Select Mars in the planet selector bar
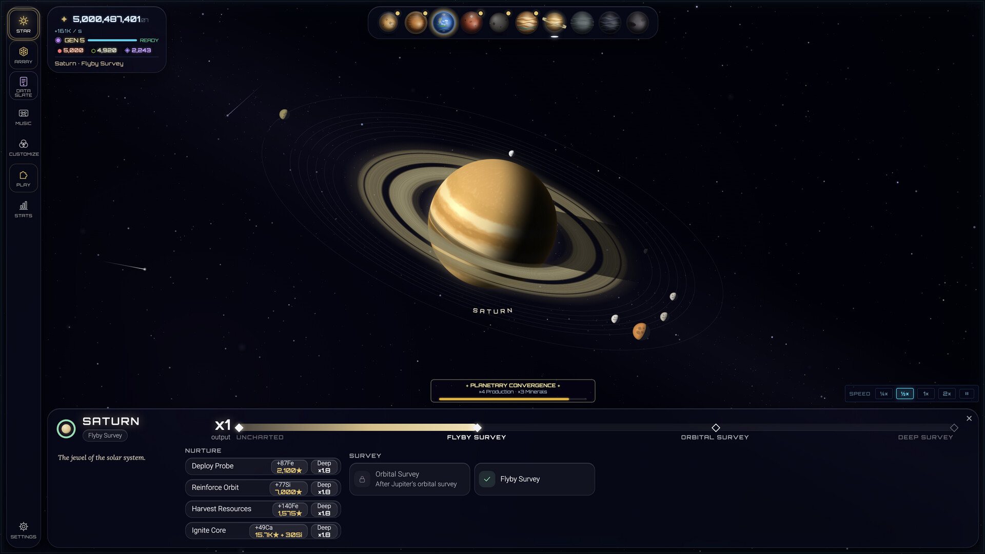The image size is (985, 554). click(x=471, y=23)
